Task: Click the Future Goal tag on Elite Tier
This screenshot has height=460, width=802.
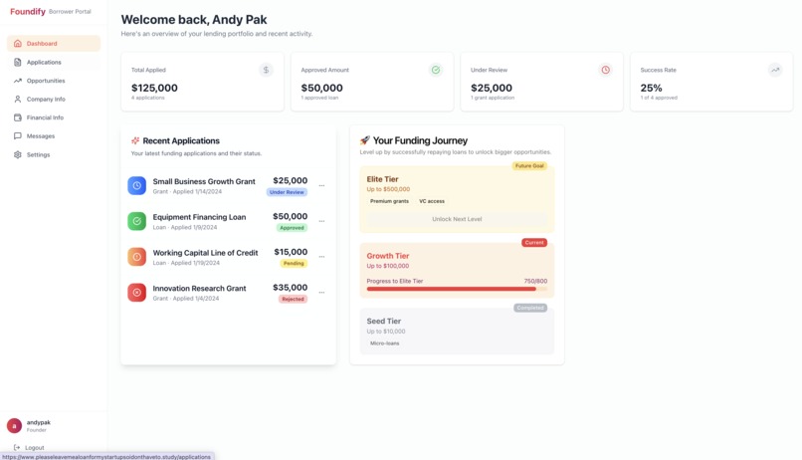Action: coord(529,166)
